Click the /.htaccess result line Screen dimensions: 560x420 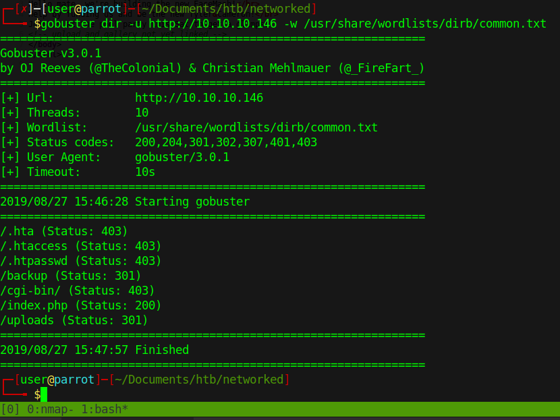[81, 246]
